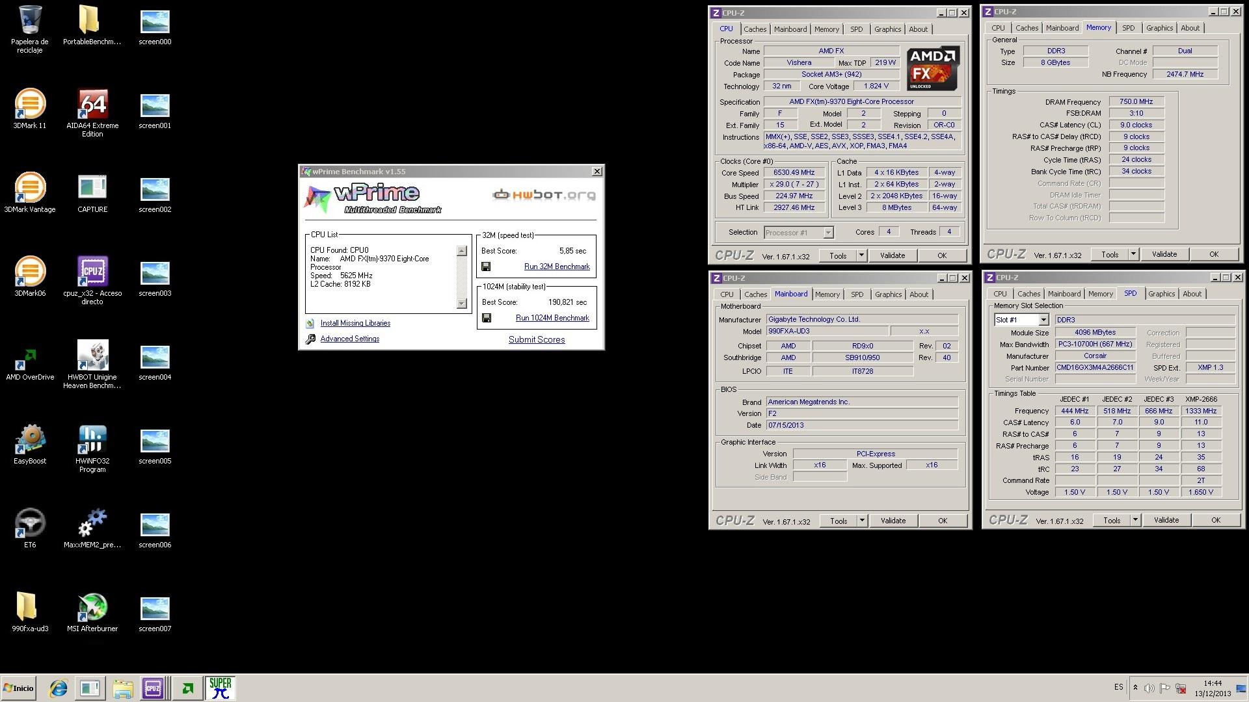Launch the MaxxMEM2 preview icon
This screenshot has height=702, width=1249.
pos(92,528)
